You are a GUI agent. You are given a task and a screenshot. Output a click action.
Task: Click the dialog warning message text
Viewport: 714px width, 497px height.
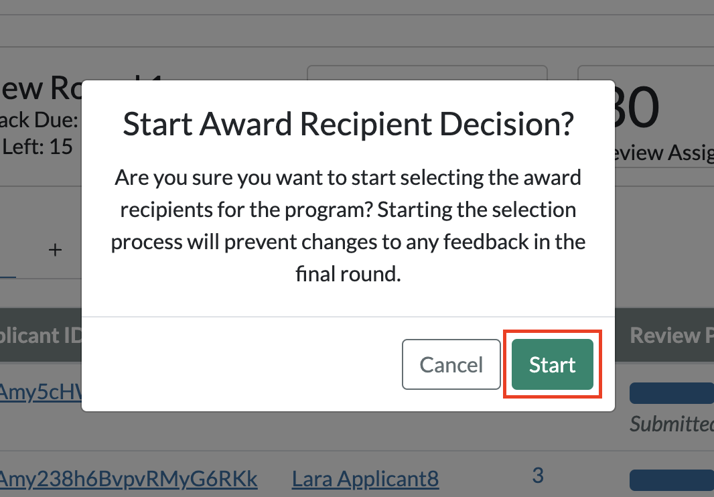(x=348, y=225)
